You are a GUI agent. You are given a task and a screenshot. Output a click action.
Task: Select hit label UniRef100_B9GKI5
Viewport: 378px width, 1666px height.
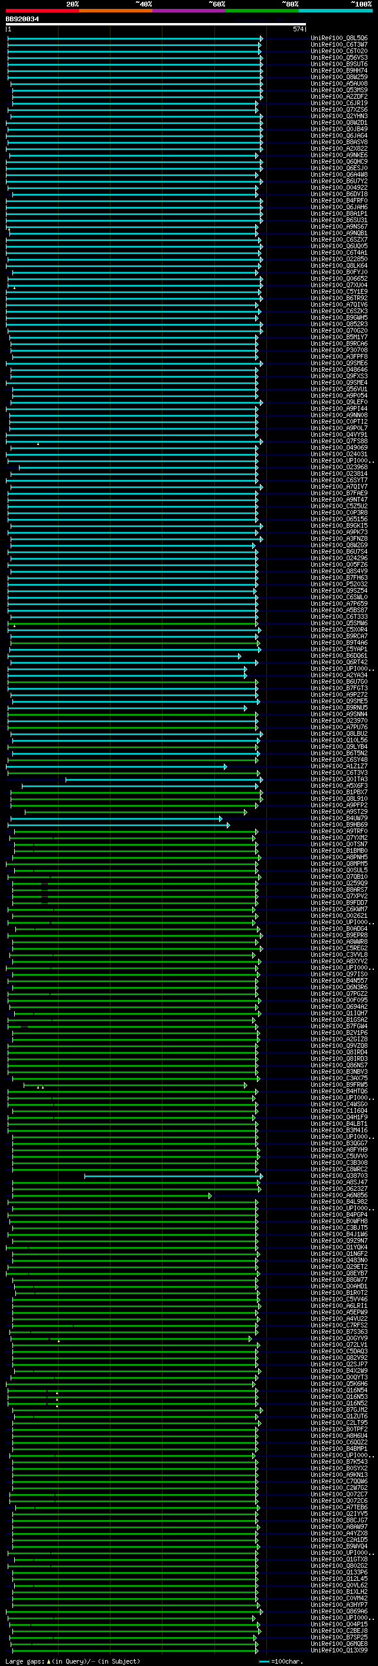click(x=339, y=525)
